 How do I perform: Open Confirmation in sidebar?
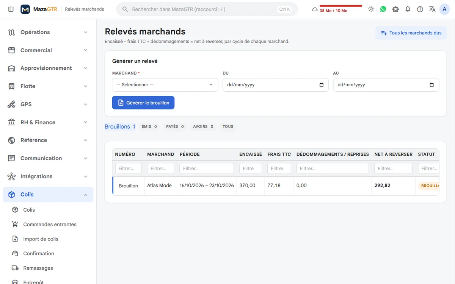pyautogui.click(x=48, y=253)
